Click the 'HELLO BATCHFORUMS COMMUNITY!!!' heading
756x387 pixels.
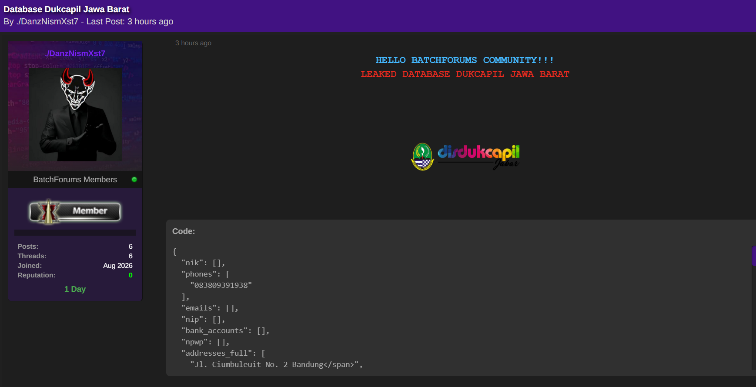[465, 60]
